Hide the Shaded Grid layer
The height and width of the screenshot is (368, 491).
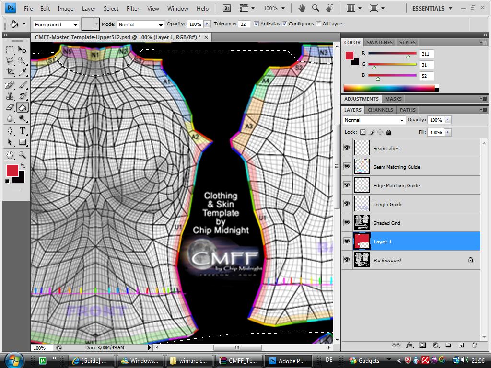[x=347, y=222]
